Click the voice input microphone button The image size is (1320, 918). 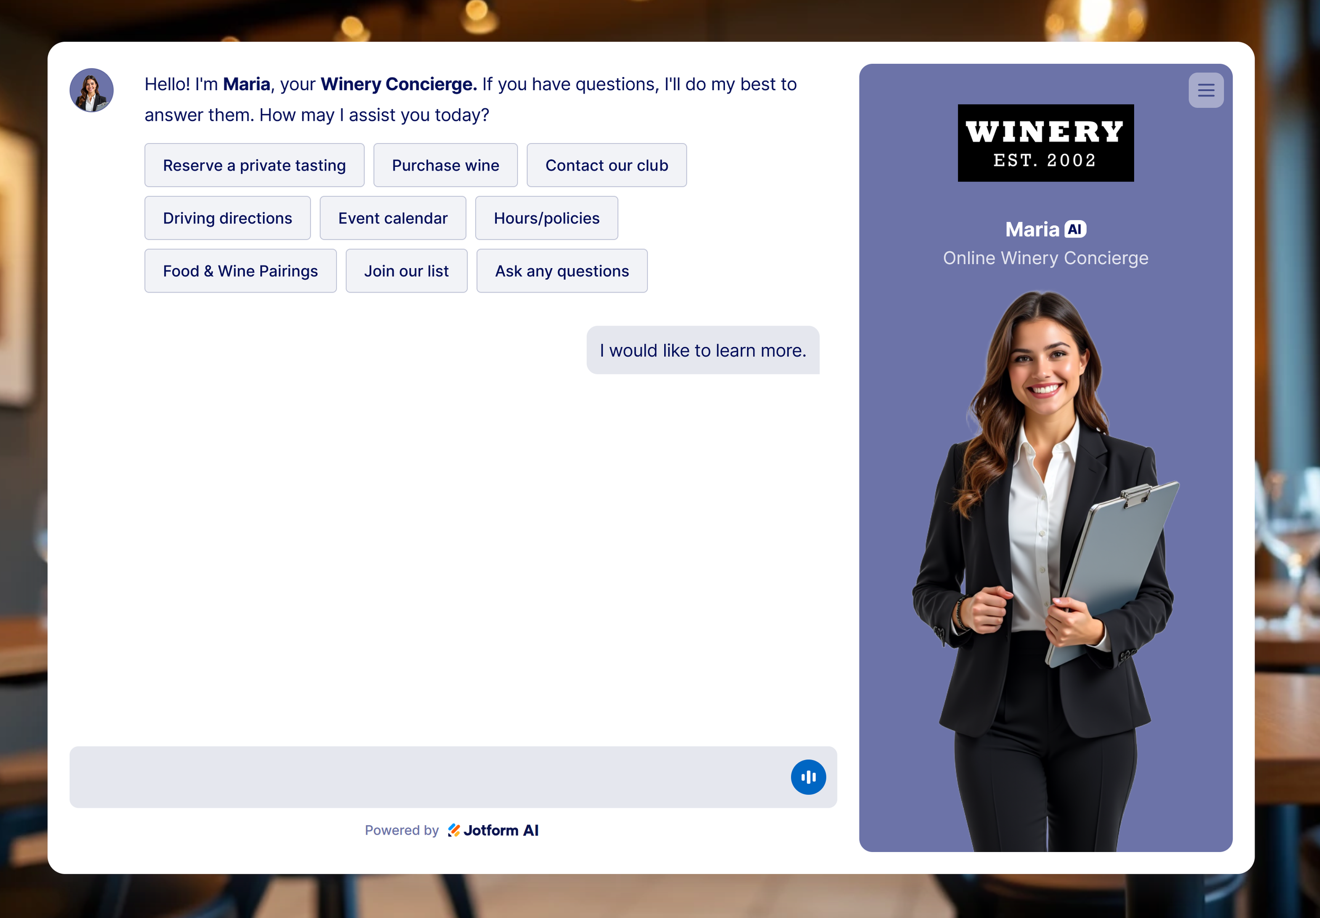click(808, 777)
